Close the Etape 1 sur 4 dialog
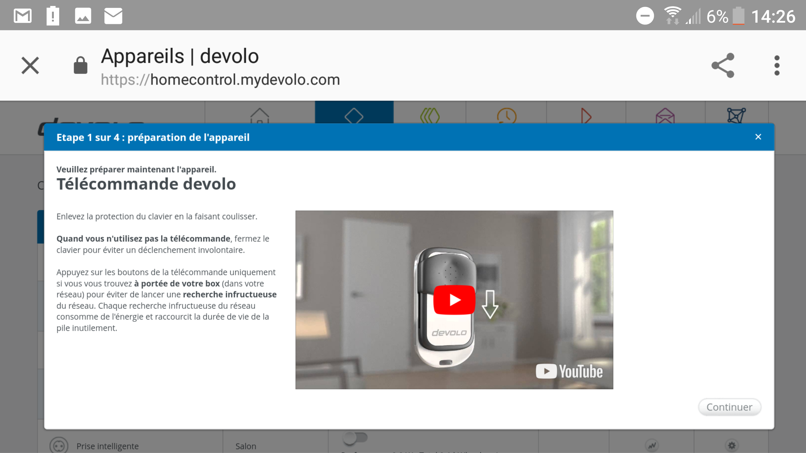Image resolution: width=806 pixels, height=453 pixels. (x=758, y=137)
